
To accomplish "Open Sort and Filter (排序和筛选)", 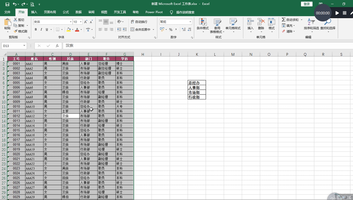I will point(311,25).
